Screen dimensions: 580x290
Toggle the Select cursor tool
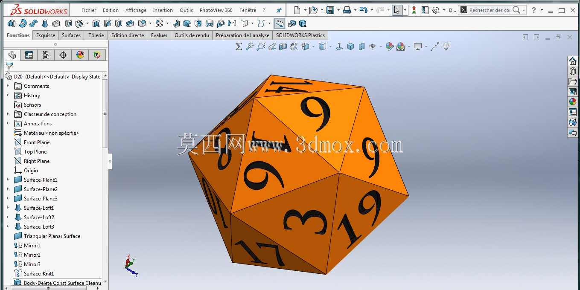[x=397, y=10]
